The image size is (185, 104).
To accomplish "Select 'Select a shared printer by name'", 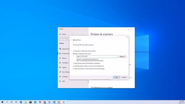I will tap(74, 54).
